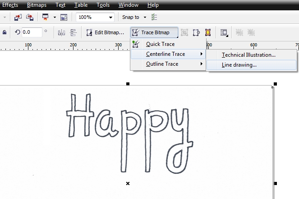Choose Technical Illustration option
The image size is (299, 199).
click(x=251, y=55)
